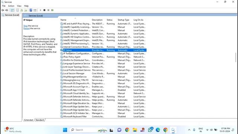Select IKE and AuthIP IPsec Keying service
Viewport: 238px width, 134px height.
(x=103, y=24)
